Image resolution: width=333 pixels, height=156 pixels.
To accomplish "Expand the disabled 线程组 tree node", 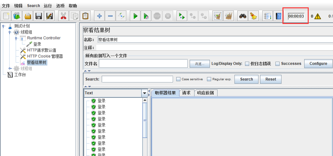I will pyautogui.click(x=10, y=68).
